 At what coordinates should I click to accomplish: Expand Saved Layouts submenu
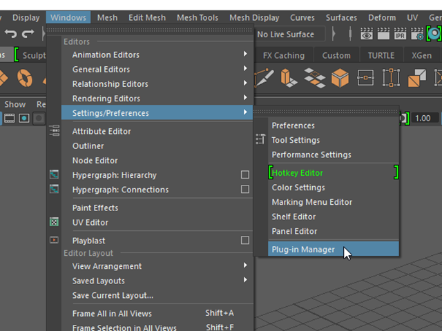pyautogui.click(x=245, y=280)
